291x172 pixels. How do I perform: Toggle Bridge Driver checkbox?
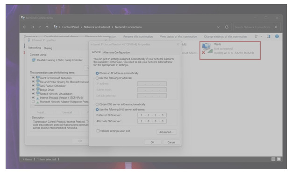pos(33,89)
